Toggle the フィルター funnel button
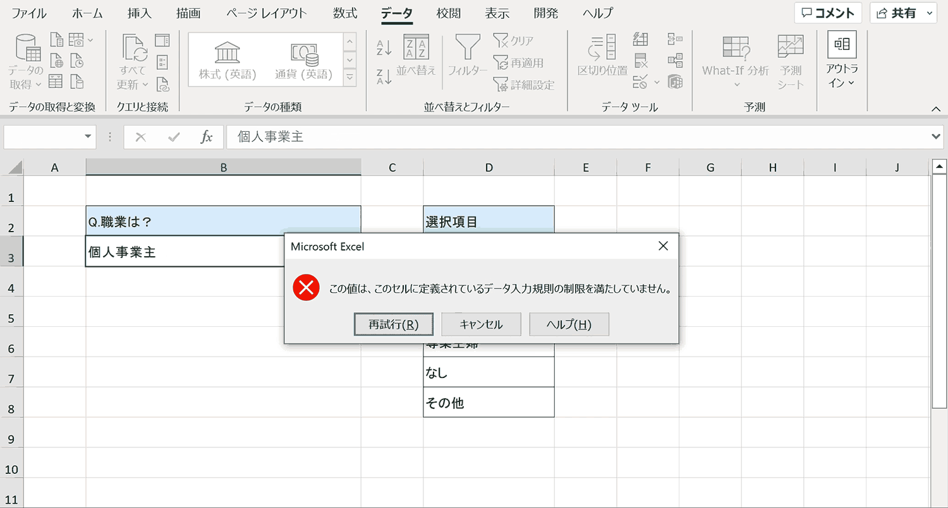This screenshot has height=508, width=948. coord(468,57)
